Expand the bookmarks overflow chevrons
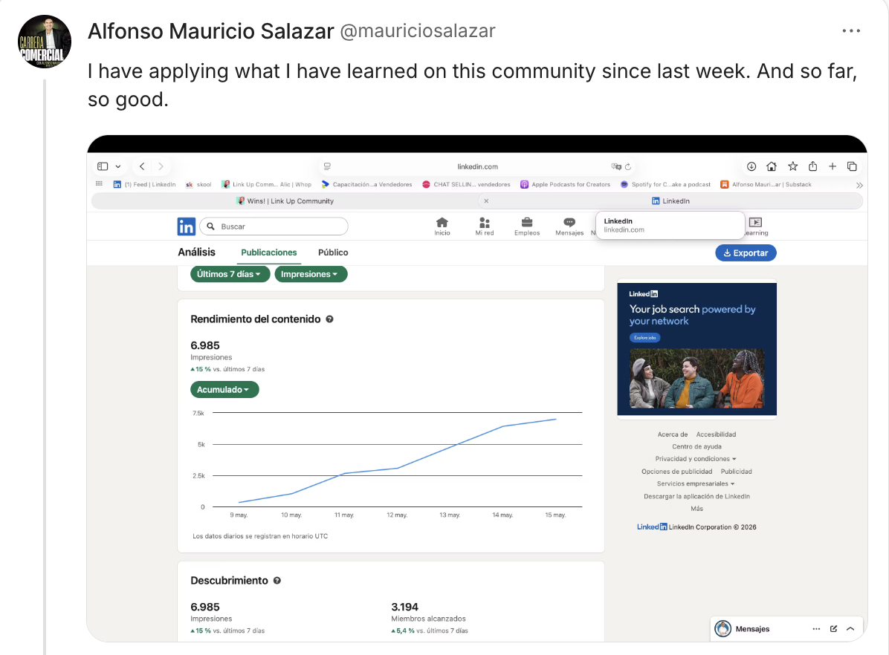 click(x=859, y=185)
